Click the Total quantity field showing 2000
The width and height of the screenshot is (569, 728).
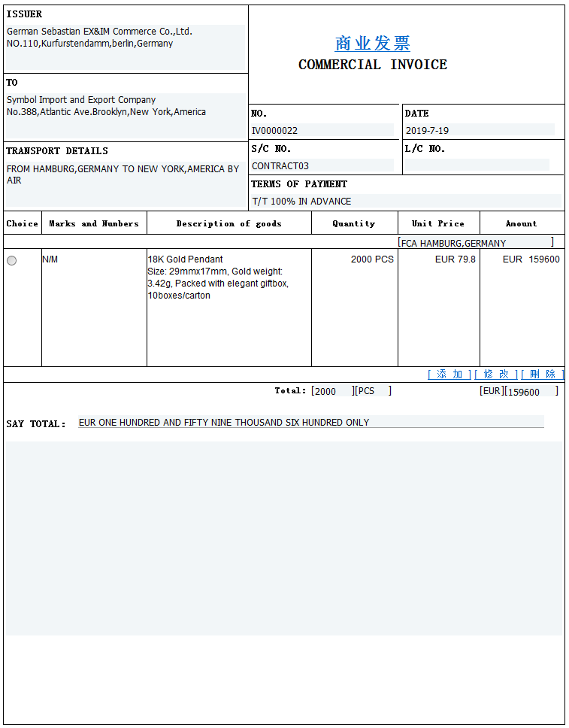tap(332, 391)
